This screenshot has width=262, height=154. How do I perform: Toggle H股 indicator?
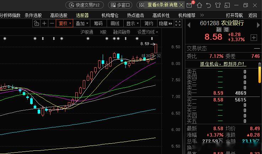(103, 32)
